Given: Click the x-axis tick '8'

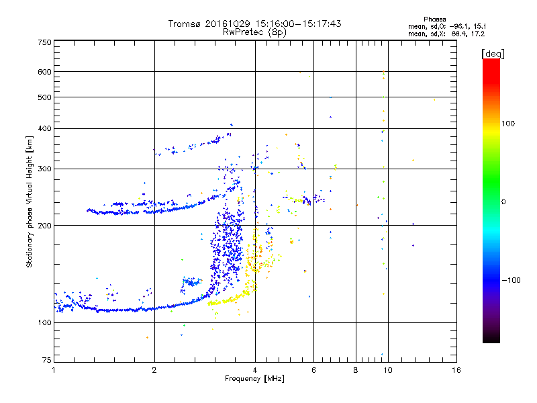Looking at the screenshot, I should tap(356, 370).
